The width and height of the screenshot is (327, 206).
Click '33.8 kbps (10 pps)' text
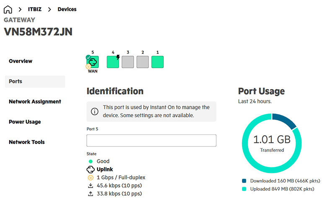coord(119,193)
